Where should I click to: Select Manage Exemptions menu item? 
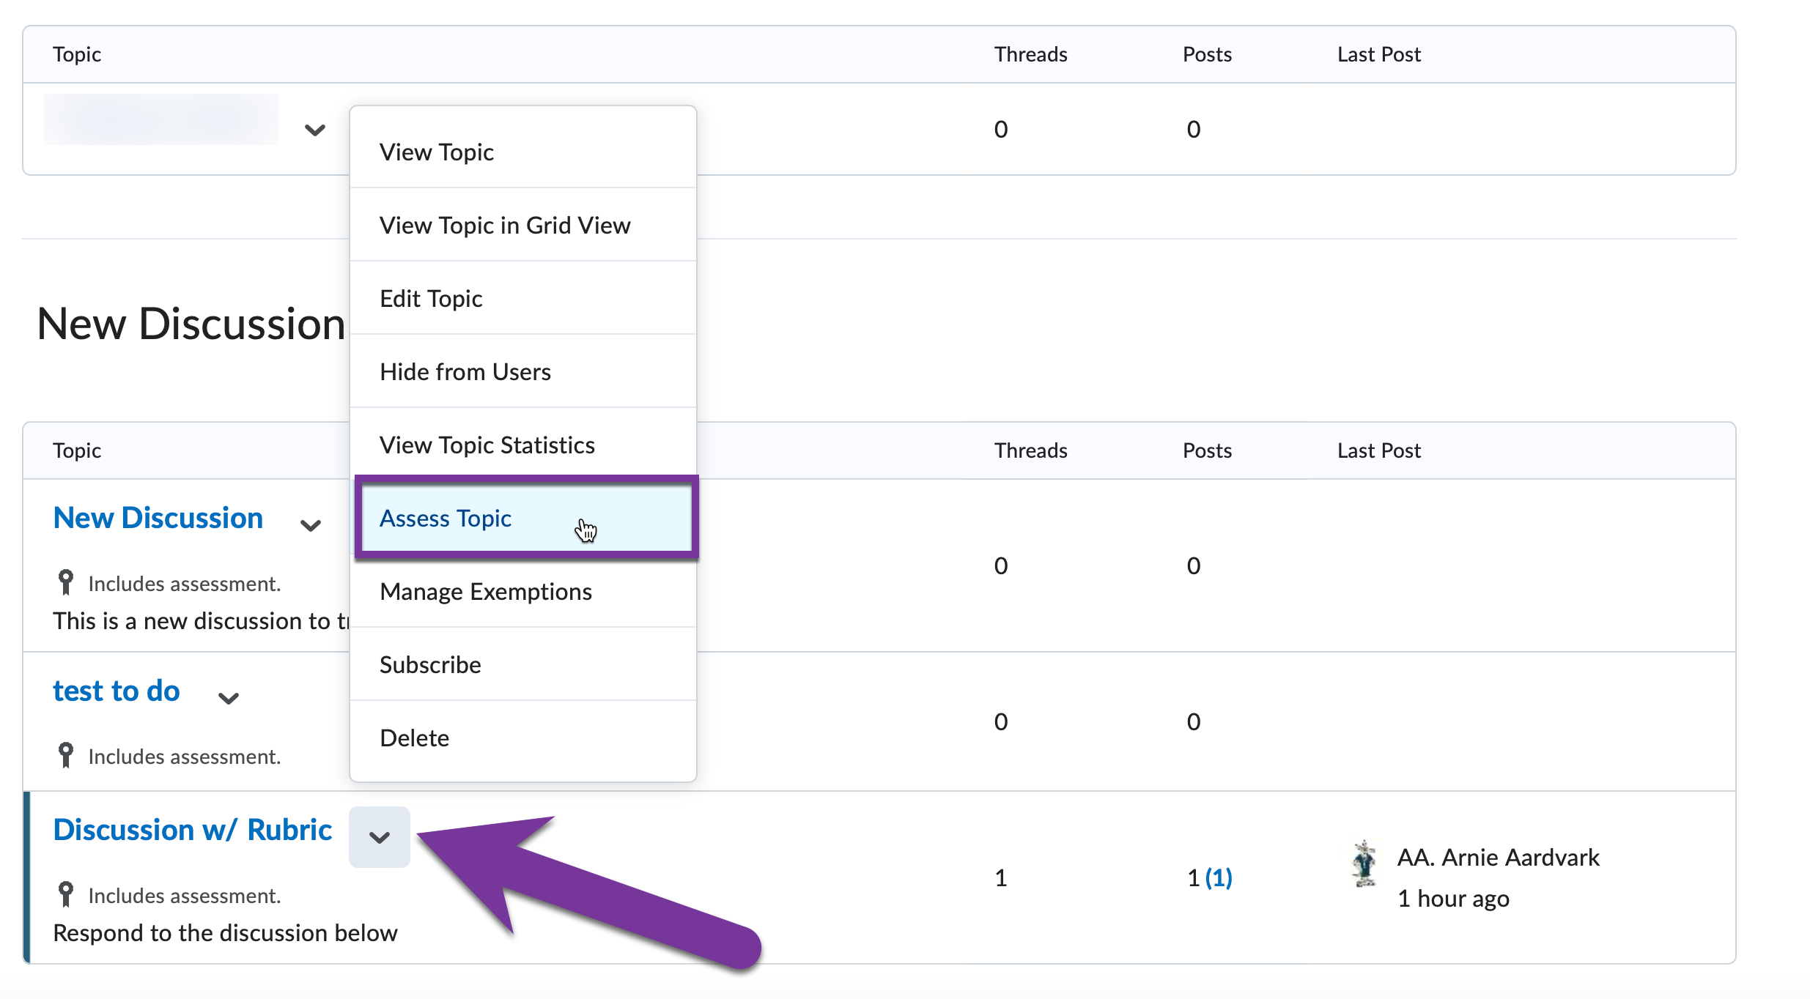tap(523, 591)
